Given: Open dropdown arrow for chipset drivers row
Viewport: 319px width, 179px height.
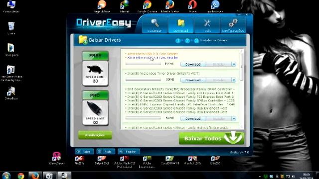Looking at the screenshot, I should [x=234, y=118].
